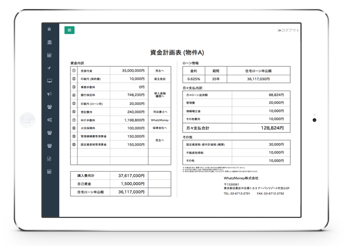This screenshot has height=246, width=345.
Task: Open the document file icon in sidebar
Action: pyautogui.click(x=49, y=159)
